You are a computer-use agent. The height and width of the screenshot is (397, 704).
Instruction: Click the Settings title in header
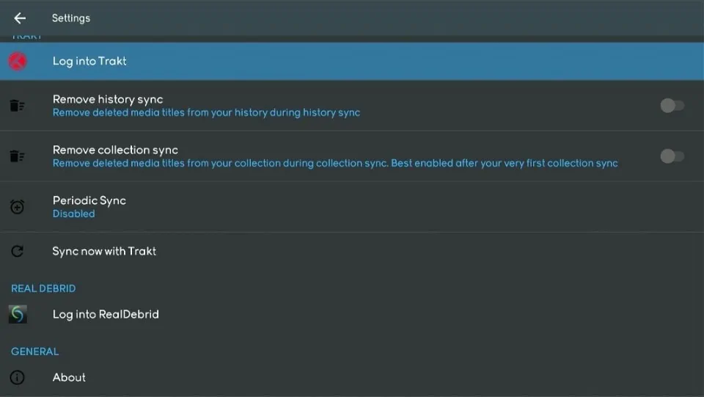pyautogui.click(x=71, y=18)
